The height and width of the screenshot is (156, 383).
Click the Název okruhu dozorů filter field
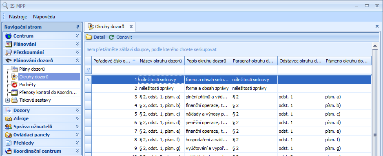(161, 70)
